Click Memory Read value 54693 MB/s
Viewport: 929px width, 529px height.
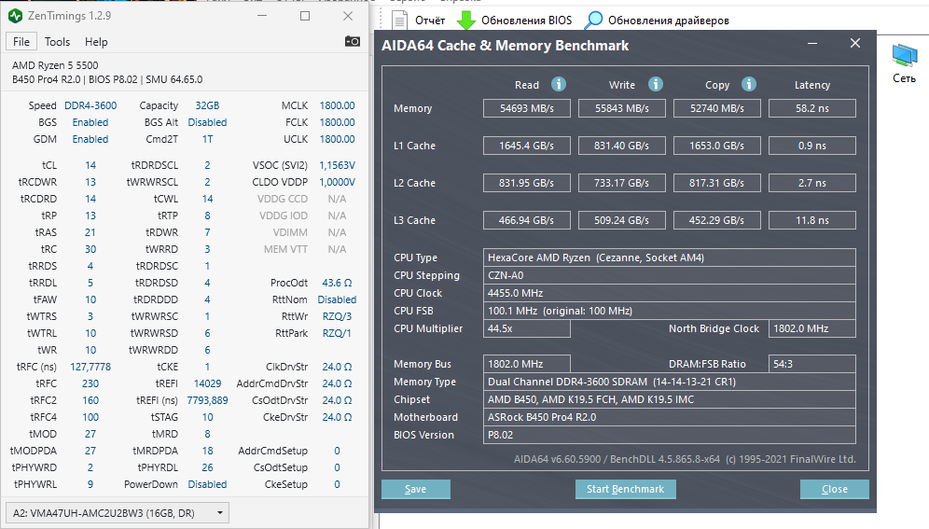tap(527, 108)
